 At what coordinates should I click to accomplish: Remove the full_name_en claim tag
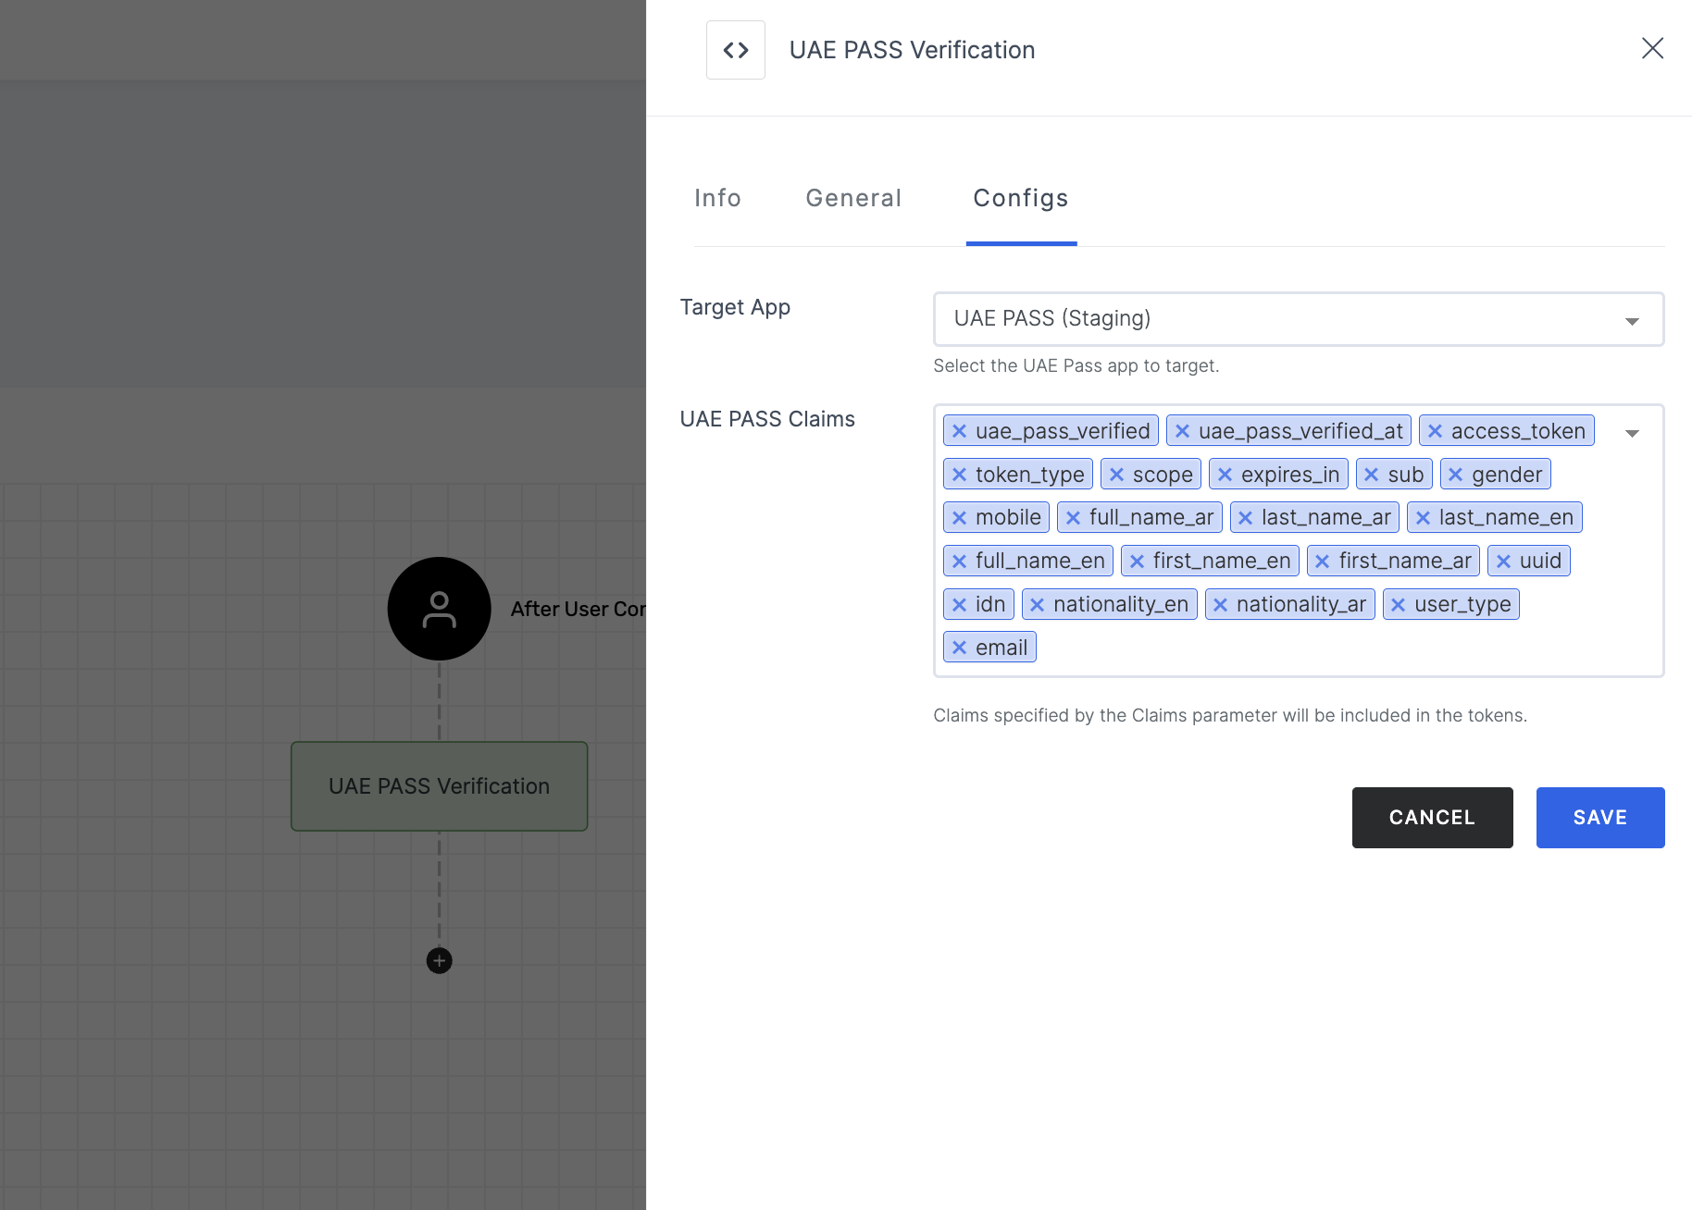[x=960, y=562]
